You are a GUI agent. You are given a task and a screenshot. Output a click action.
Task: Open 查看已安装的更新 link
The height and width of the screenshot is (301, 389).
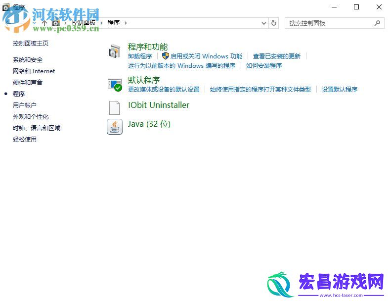tap(277, 56)
